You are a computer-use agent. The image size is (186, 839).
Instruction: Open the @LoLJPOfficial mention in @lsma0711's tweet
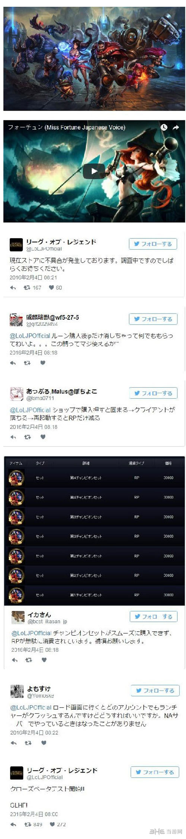click(31, 410)
